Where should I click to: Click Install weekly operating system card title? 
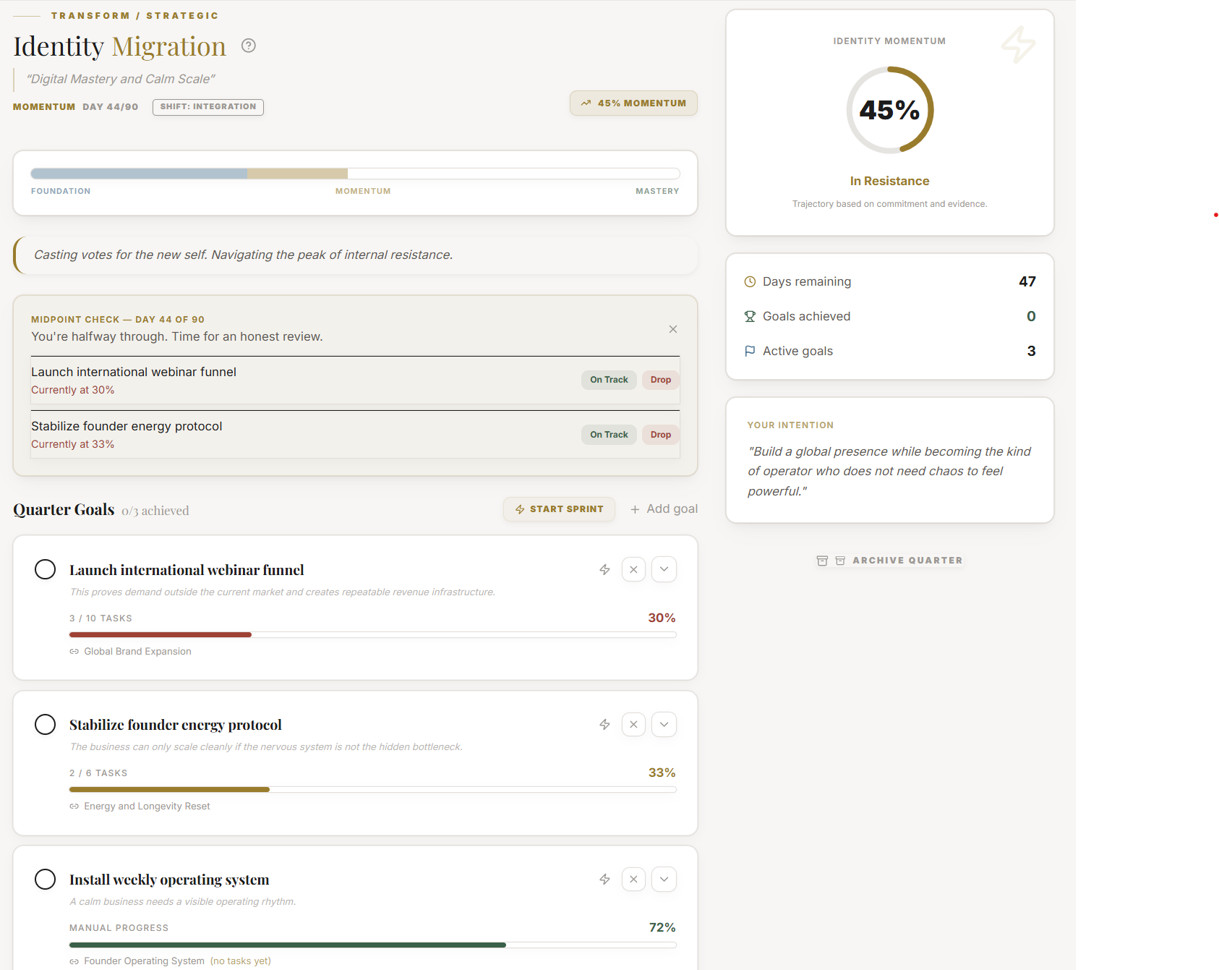[169, 880]
